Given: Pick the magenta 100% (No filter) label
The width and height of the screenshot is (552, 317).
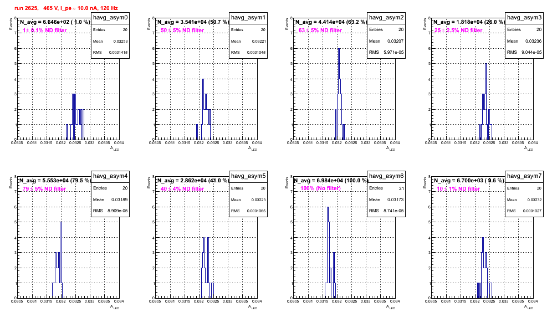Looking at the screenshot, I should [321, 188].
